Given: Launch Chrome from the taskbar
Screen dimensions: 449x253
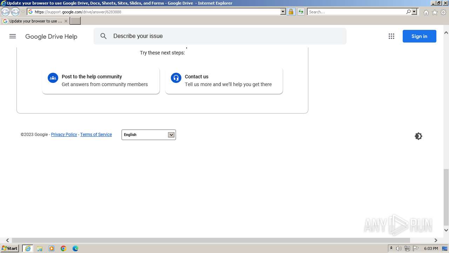Looking at the screenshot, I should tap(63, 248).
